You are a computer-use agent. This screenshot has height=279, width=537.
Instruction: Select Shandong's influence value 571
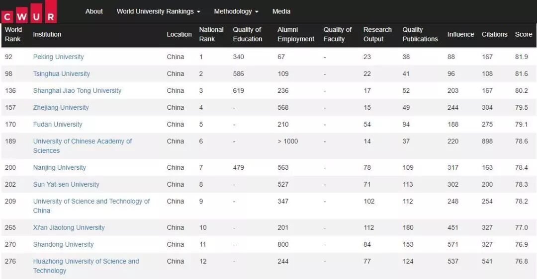453,244
